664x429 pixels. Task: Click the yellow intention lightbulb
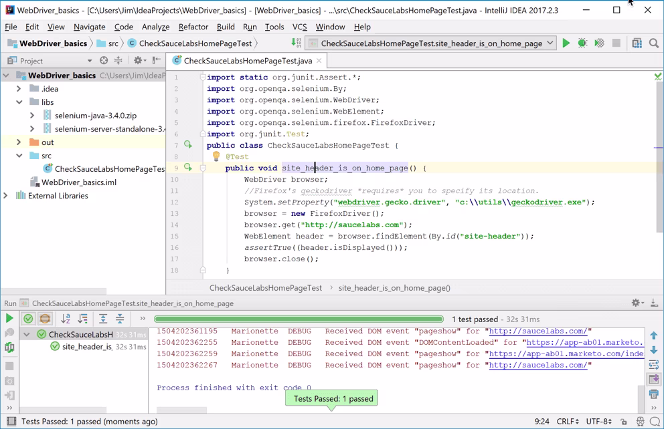tap(216, 156)
